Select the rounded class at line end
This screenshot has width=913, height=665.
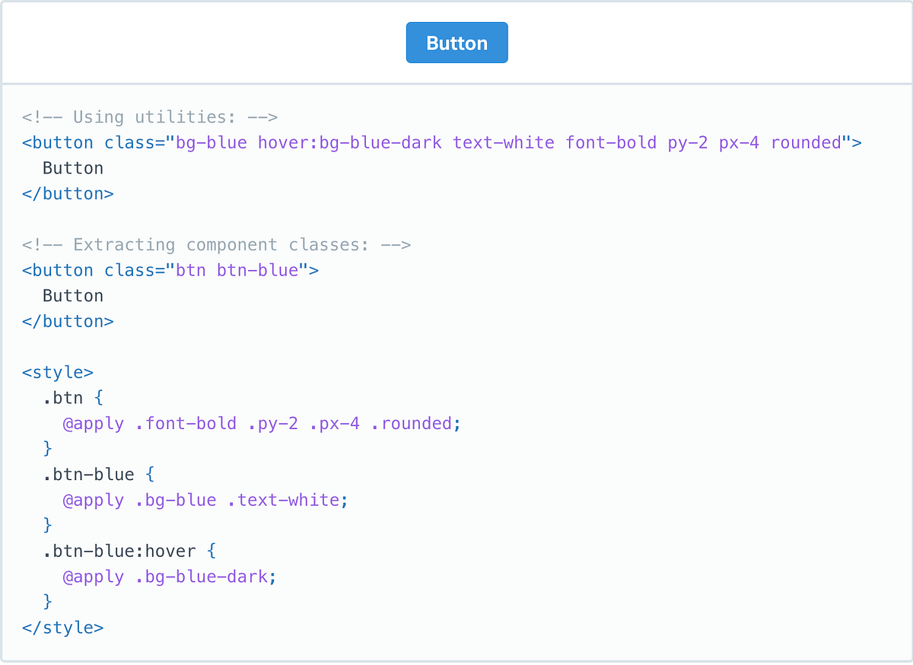[x=808, y=142]
